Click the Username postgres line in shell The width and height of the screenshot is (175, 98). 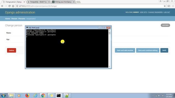(x=41, y=35)
